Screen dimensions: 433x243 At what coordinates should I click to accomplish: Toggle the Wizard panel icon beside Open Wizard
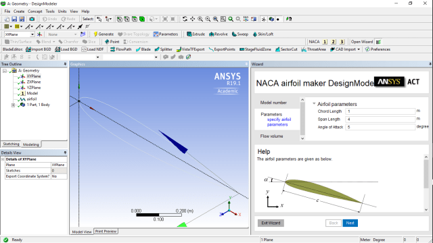pyautogui.click(x=379, y=42)
